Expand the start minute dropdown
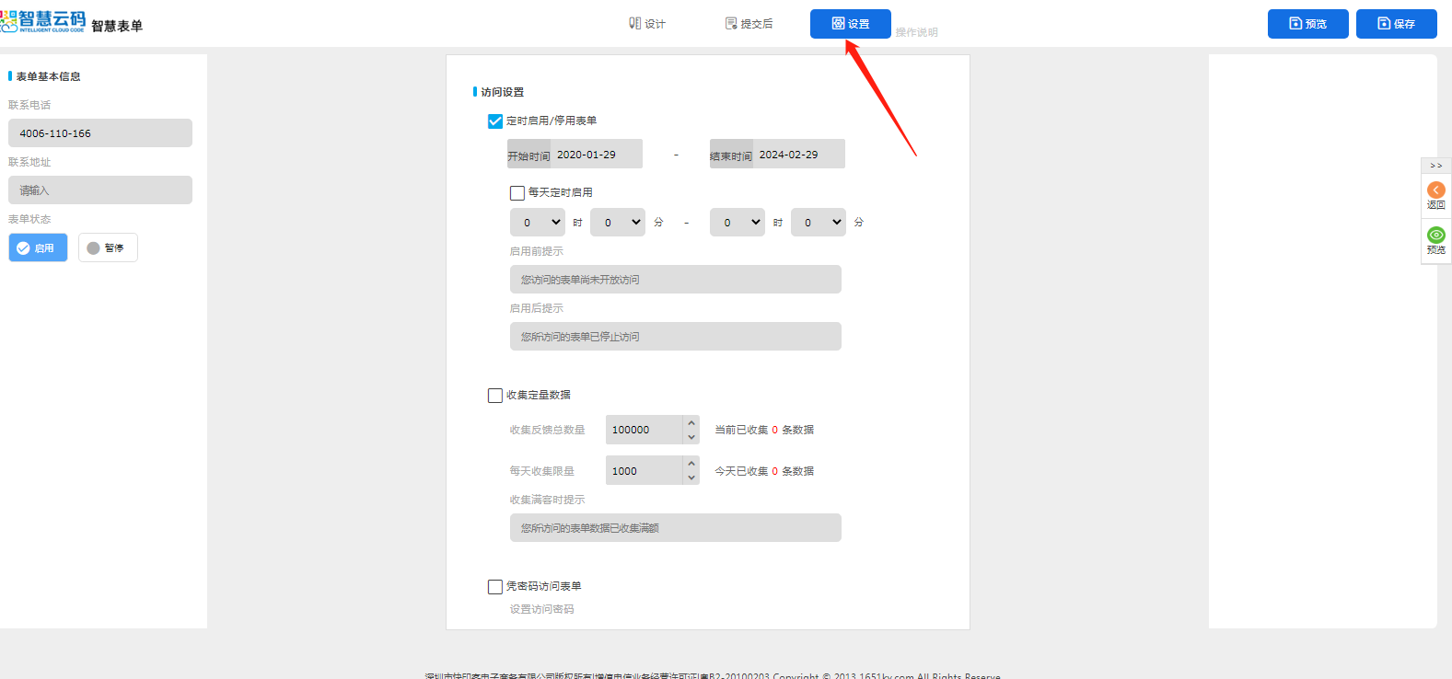The image size is (1452, 679). [617, 223]
